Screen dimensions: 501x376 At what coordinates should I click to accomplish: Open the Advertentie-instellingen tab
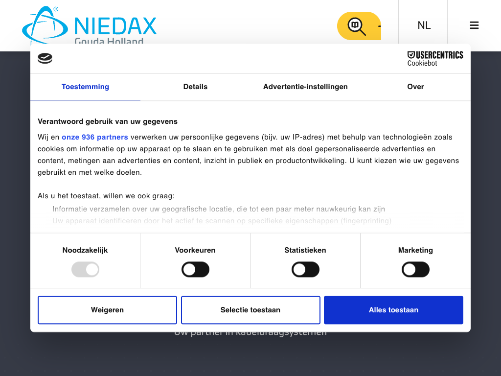click(305, 87)
